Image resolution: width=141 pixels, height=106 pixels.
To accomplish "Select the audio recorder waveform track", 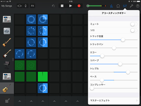I will tap(7, 31).
